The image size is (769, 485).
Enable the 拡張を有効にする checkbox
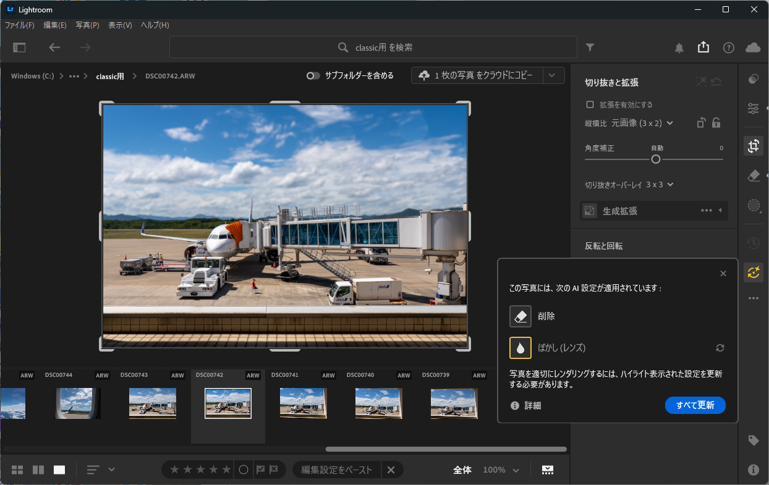(x=590, y=104)
